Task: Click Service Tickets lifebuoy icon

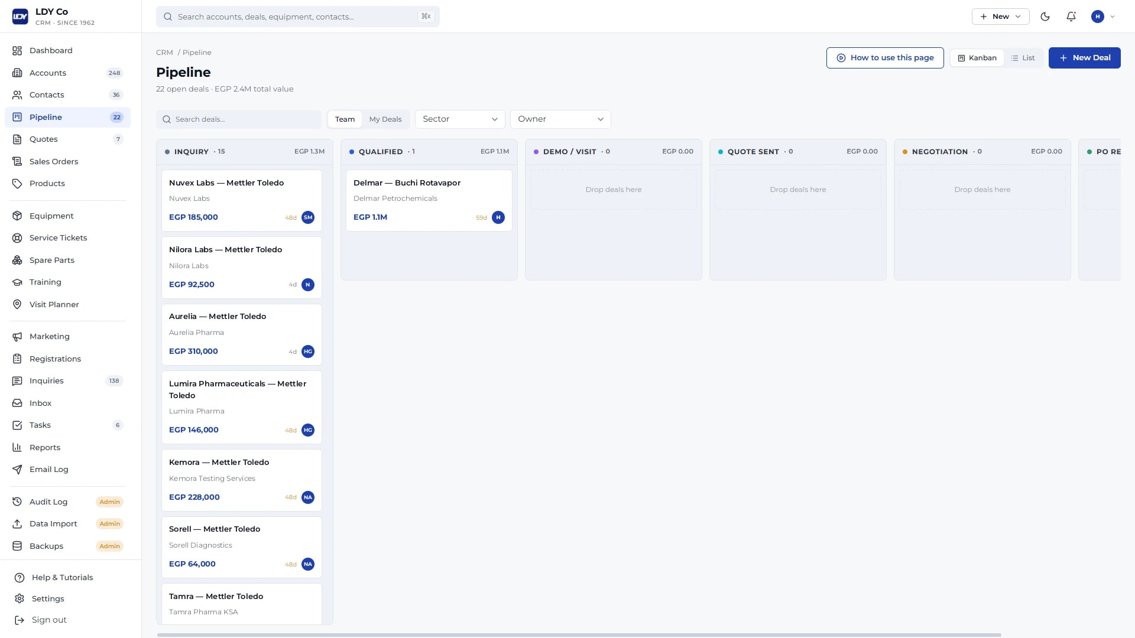Action: [17, 238]
